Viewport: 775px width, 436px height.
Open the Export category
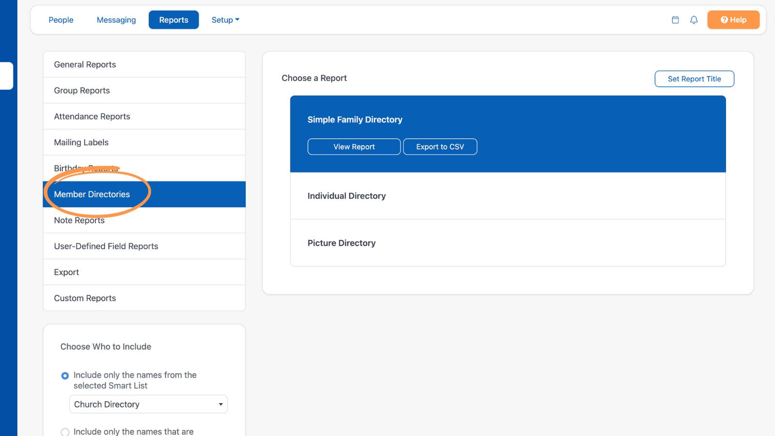pyautogui.click(x=144, y=272)
